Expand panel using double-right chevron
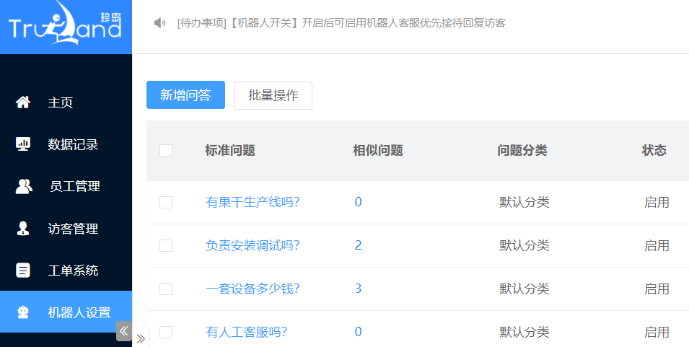The width and height of the screenshot is (689, 347). click(141, 338)
